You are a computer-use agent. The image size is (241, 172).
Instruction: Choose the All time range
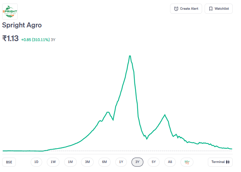[170, 162]
